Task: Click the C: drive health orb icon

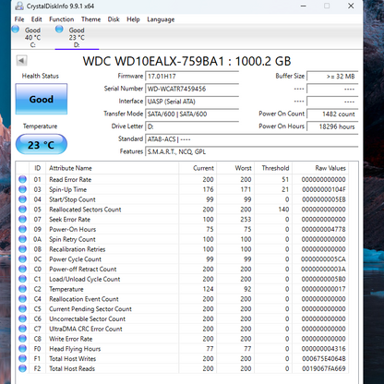Action: tap(16, 30)
